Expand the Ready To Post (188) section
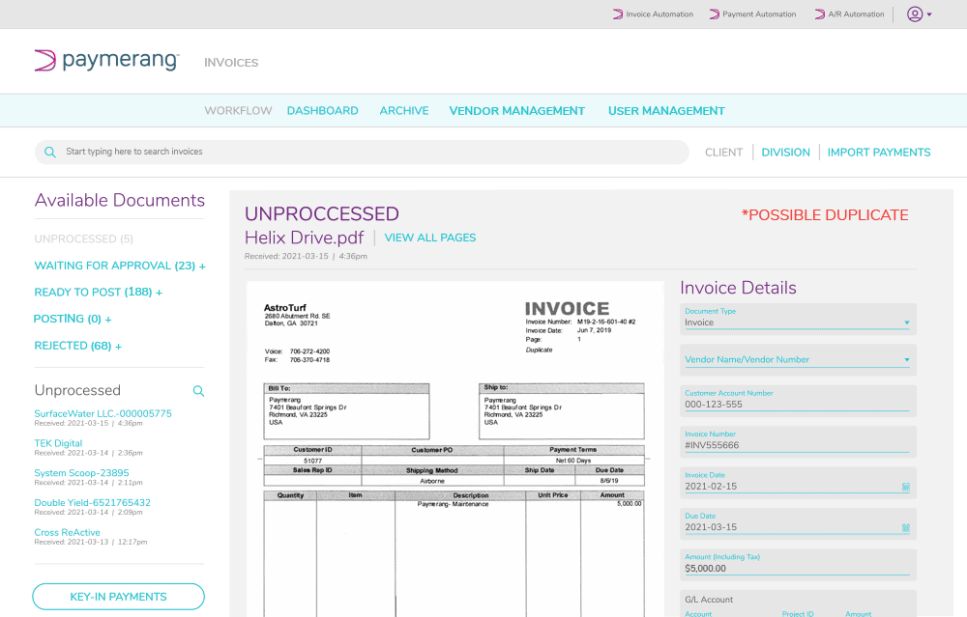The image size is (967, 617). click(98, 293)
